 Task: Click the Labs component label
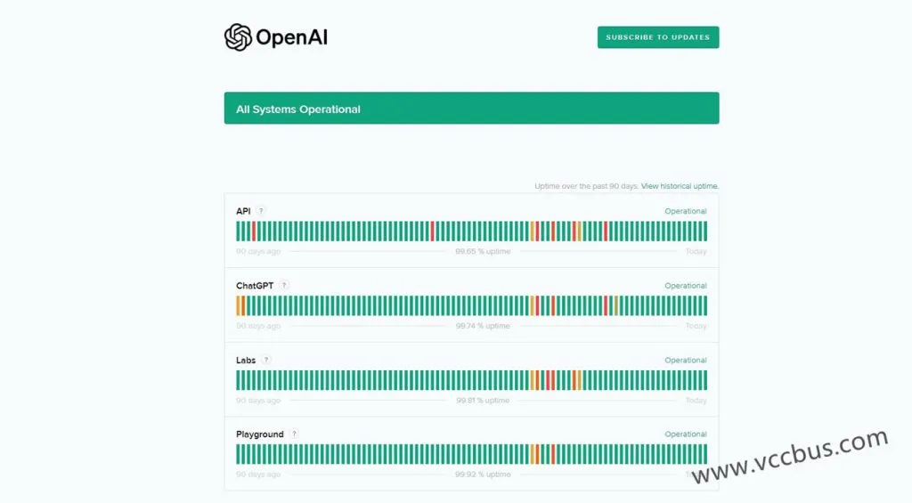246,361
